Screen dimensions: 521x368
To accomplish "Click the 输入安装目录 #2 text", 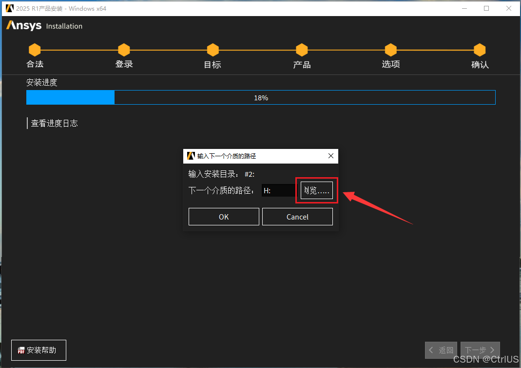I will tap(221, 174).
